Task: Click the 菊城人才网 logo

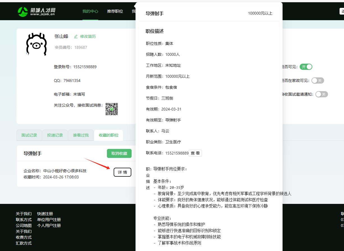Action: 36,11
